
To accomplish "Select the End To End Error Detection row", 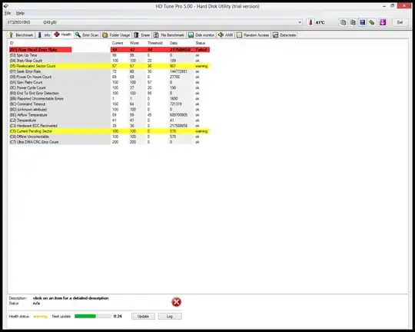I will (x=110, y=94).
